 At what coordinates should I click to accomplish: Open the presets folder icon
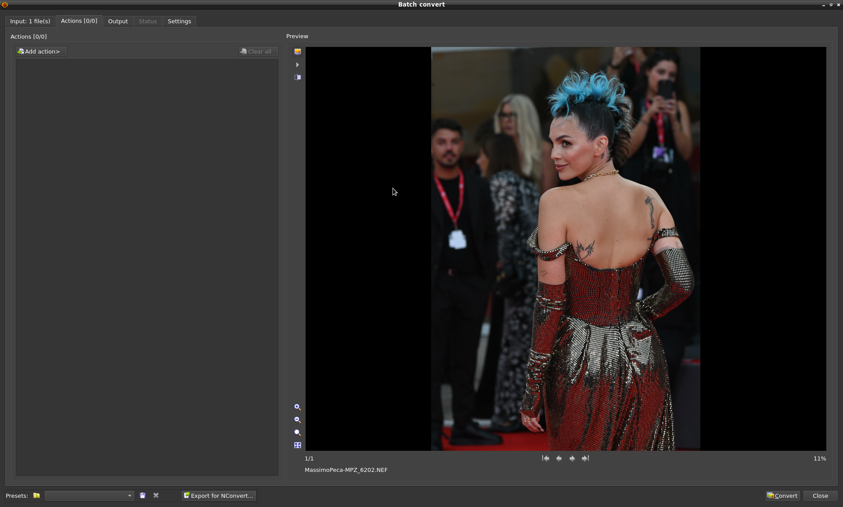pos(36,496)
